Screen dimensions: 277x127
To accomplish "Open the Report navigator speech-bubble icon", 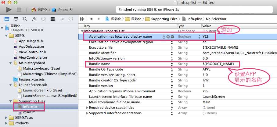I will 71,19.
